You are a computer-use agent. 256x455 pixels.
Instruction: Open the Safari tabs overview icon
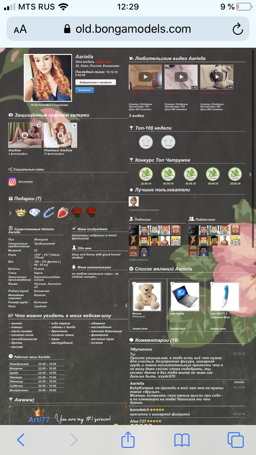click(236, 440)
